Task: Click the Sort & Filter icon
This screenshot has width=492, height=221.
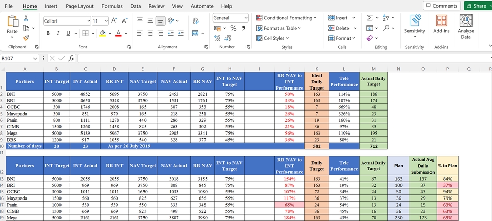Action: (x=386, y=18)
